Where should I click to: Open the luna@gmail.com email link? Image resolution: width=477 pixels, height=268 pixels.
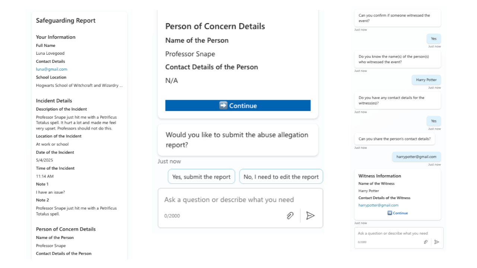51,69
